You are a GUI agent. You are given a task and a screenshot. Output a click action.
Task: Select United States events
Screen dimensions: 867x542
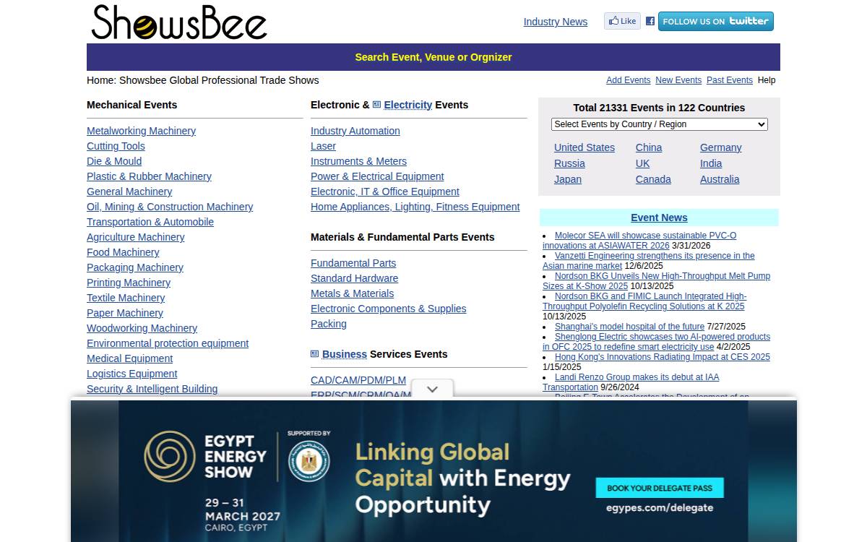click(x=584, y=147)
